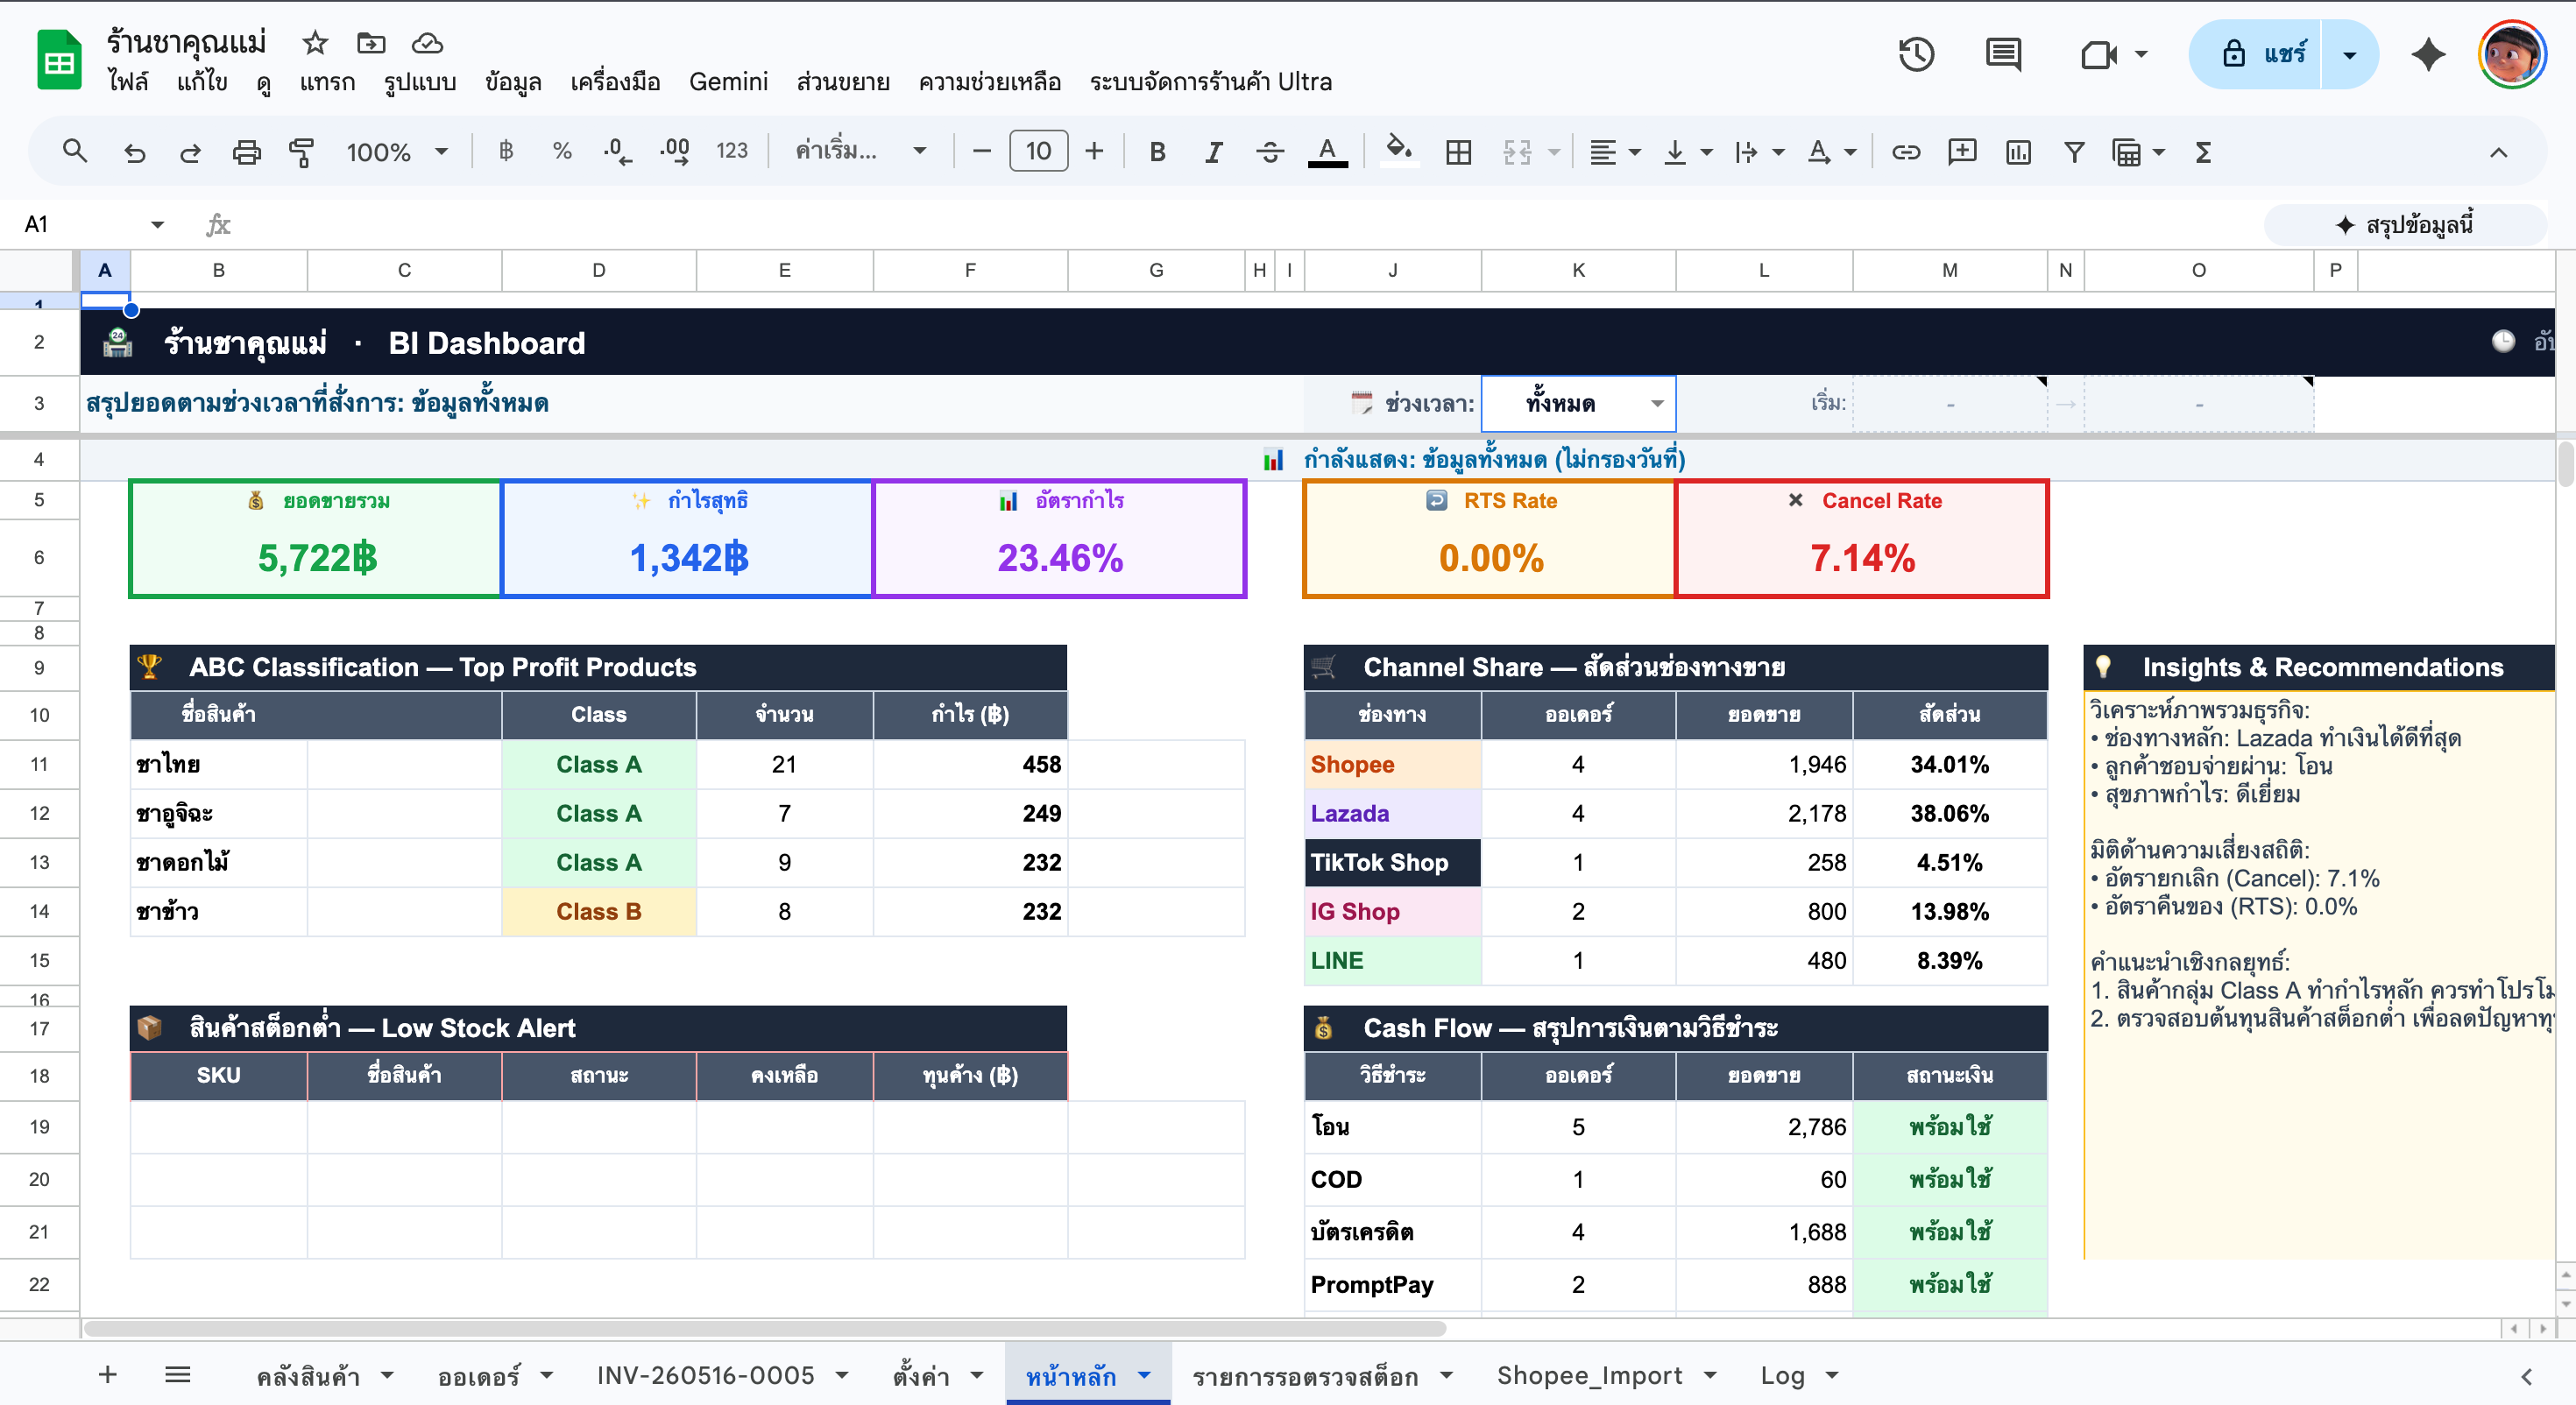Collapse the side panel chevron
Viewport: 2576px width, 1405px height.
tap(2526, 1376)
